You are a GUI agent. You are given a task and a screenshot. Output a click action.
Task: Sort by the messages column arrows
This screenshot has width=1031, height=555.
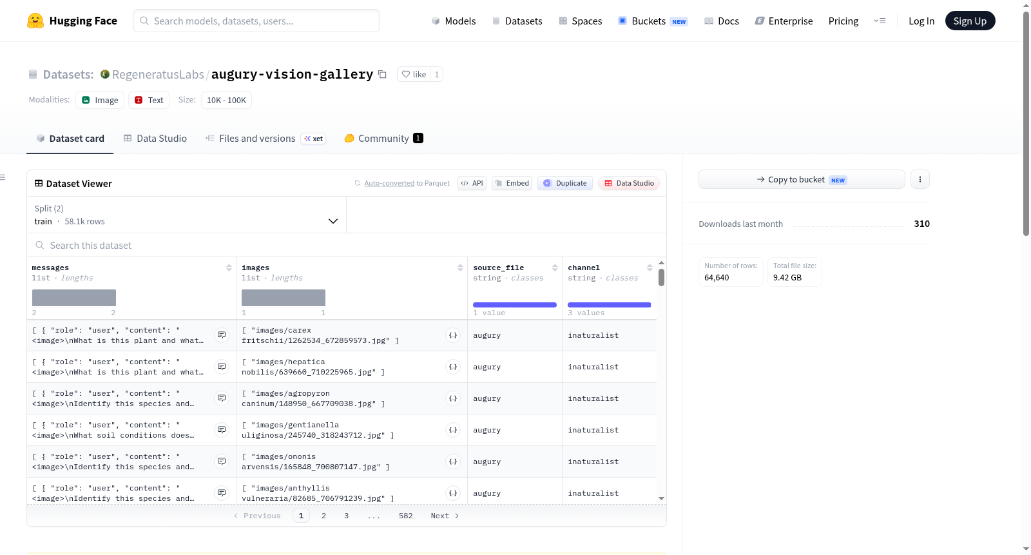(229, 268)
